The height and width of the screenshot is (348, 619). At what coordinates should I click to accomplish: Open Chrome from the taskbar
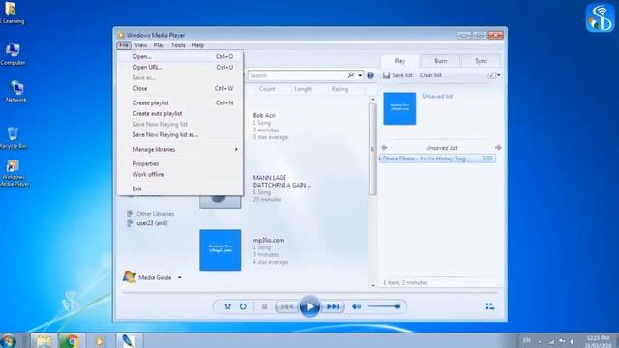(72, 340)
